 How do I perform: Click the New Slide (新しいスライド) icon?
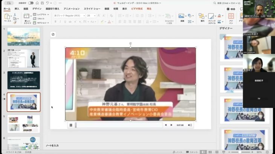26,16
